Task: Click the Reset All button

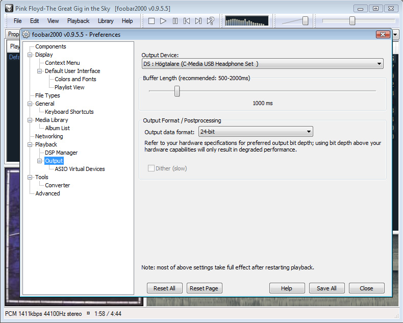Action: (164, 288)
